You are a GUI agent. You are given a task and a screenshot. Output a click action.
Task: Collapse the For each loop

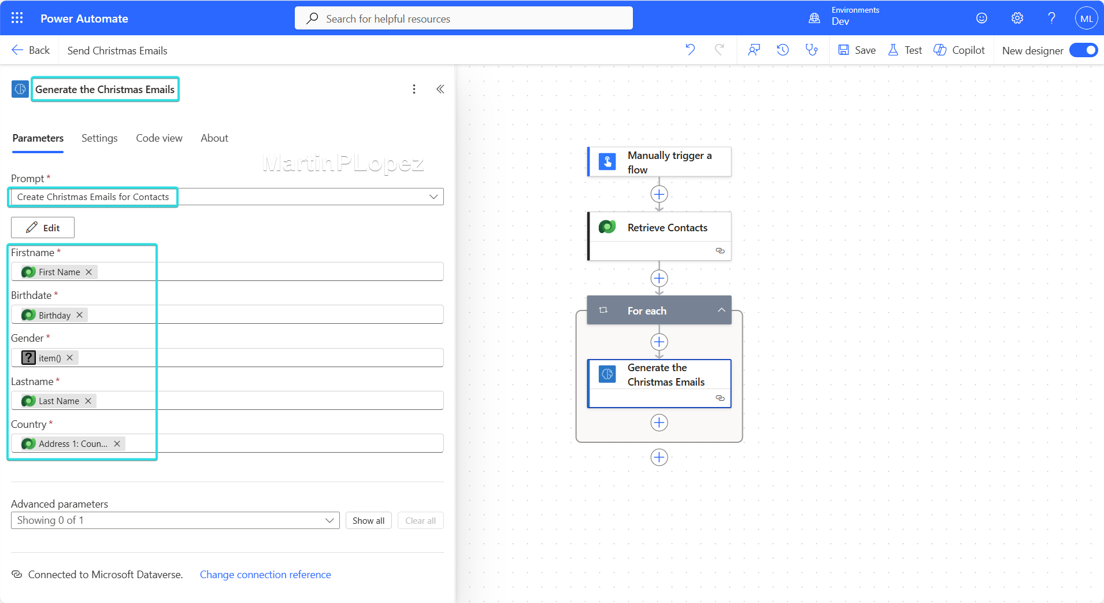(x=721, y=310)
